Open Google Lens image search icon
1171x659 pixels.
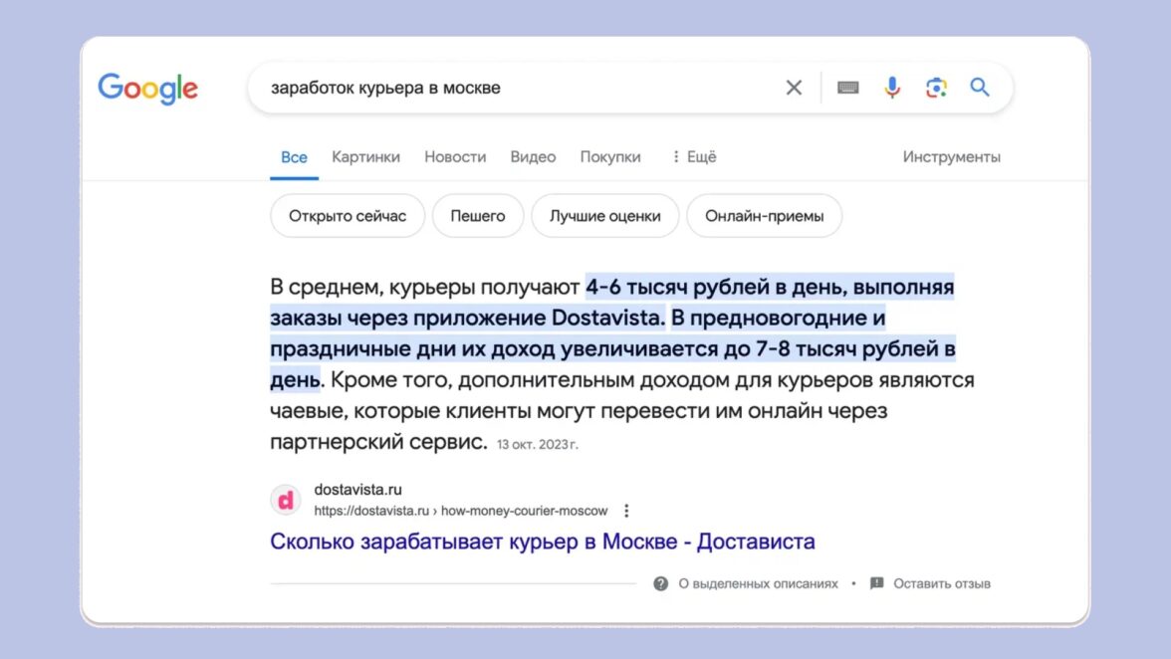(936, 88)
